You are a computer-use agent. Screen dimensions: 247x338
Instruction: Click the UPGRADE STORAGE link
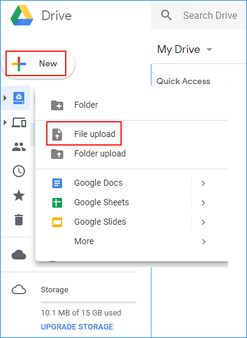click(x=77, y=327)
